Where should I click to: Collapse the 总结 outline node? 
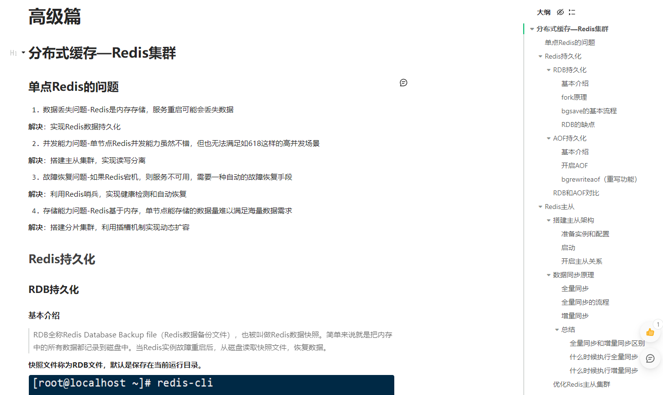pyautogui.click(x=557, y=330)
